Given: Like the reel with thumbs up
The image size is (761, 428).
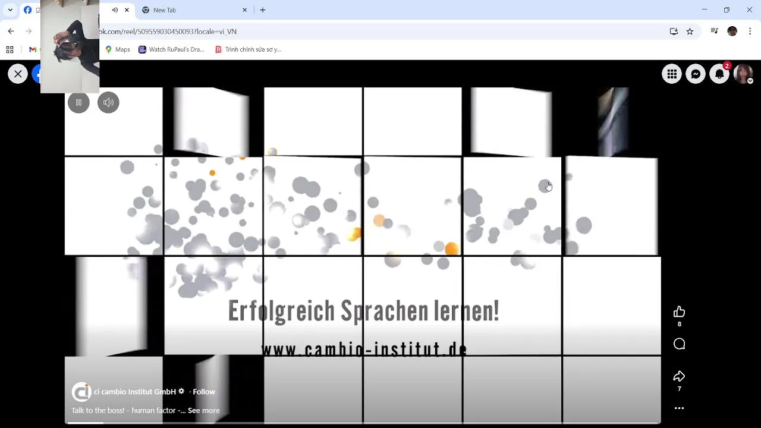Looking at the screenshot, I should coord(679,312).
